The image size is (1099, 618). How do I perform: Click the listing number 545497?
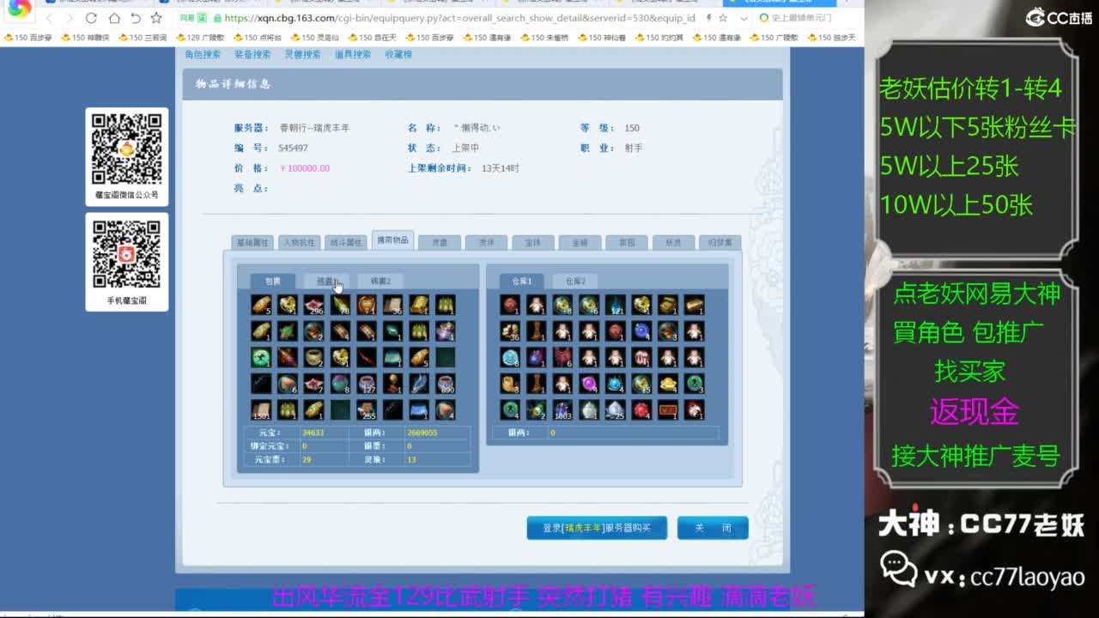pyautogui.click(x=294, y=148)
